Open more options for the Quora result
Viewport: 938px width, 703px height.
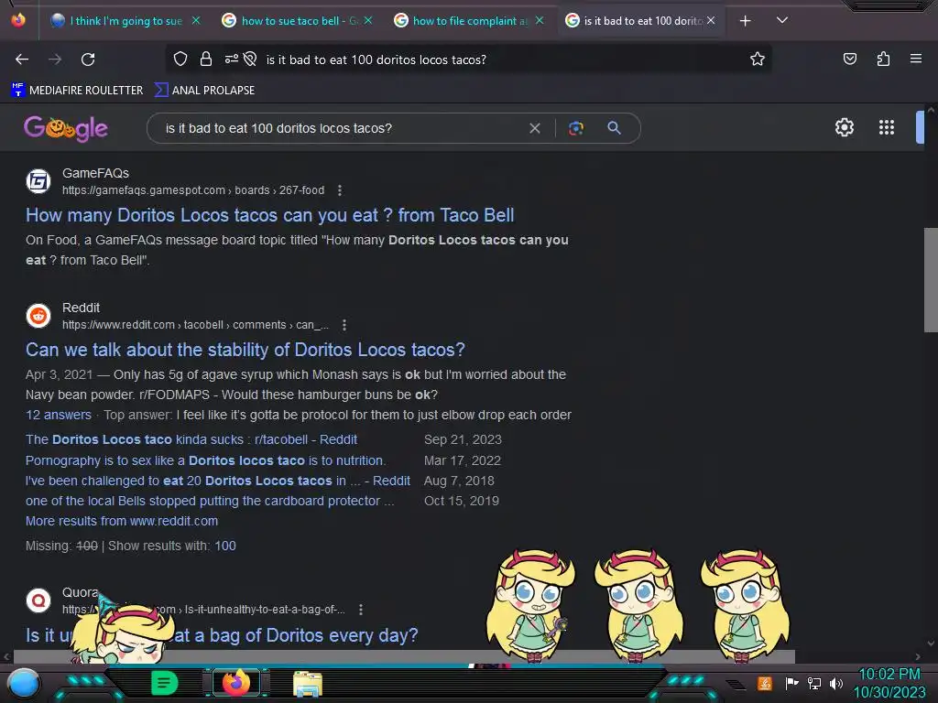coord(361,609)
